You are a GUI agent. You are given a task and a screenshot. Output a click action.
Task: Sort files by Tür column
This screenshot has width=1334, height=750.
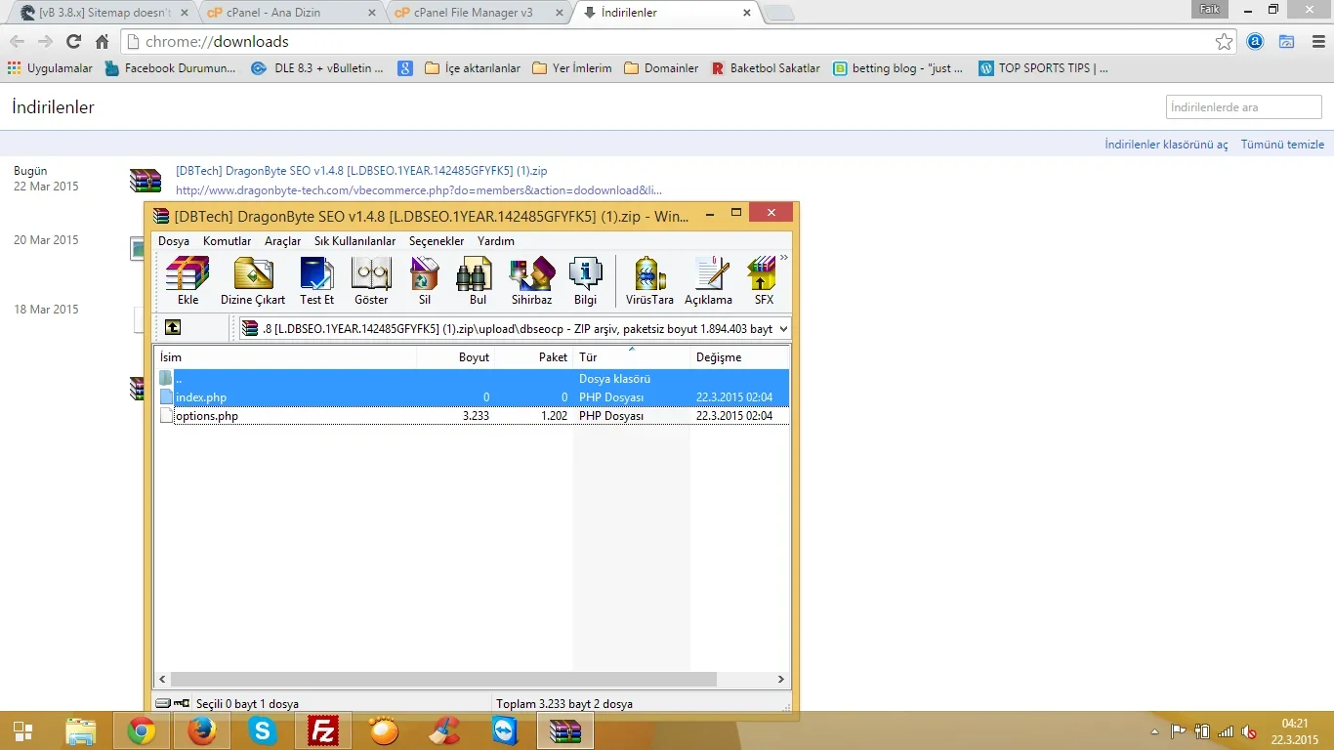tap(632, 357)
